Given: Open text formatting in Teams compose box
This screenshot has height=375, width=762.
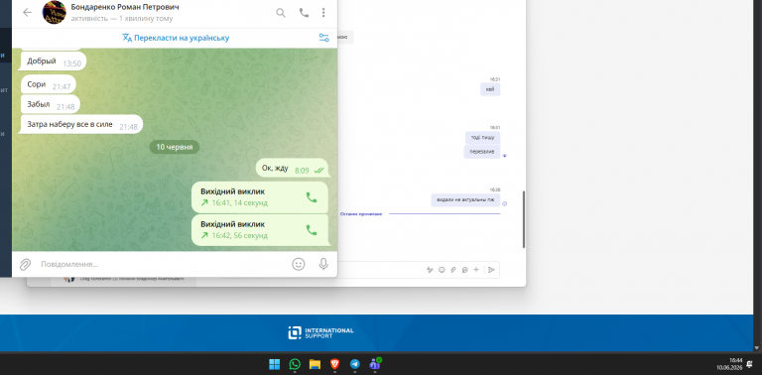Looking at the screenshot, I should point(430,270).
